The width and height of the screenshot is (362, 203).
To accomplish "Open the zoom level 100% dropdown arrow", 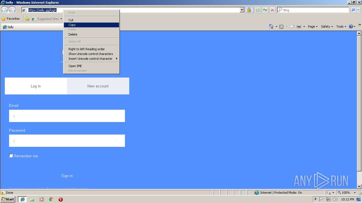I will 355,193.
